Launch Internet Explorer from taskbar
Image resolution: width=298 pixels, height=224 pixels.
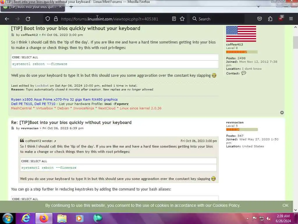[x=26, y=218]
